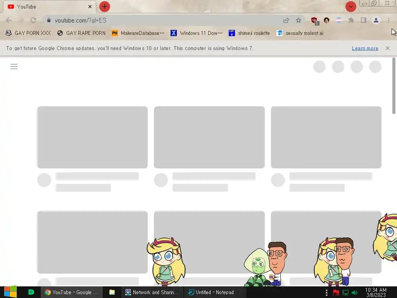
Task: Switch to Network and Sharing taskbar window
Action: [152, 292]
